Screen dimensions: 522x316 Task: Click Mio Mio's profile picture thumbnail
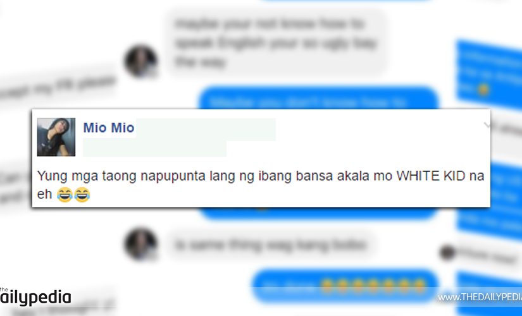tap(56, 137)
